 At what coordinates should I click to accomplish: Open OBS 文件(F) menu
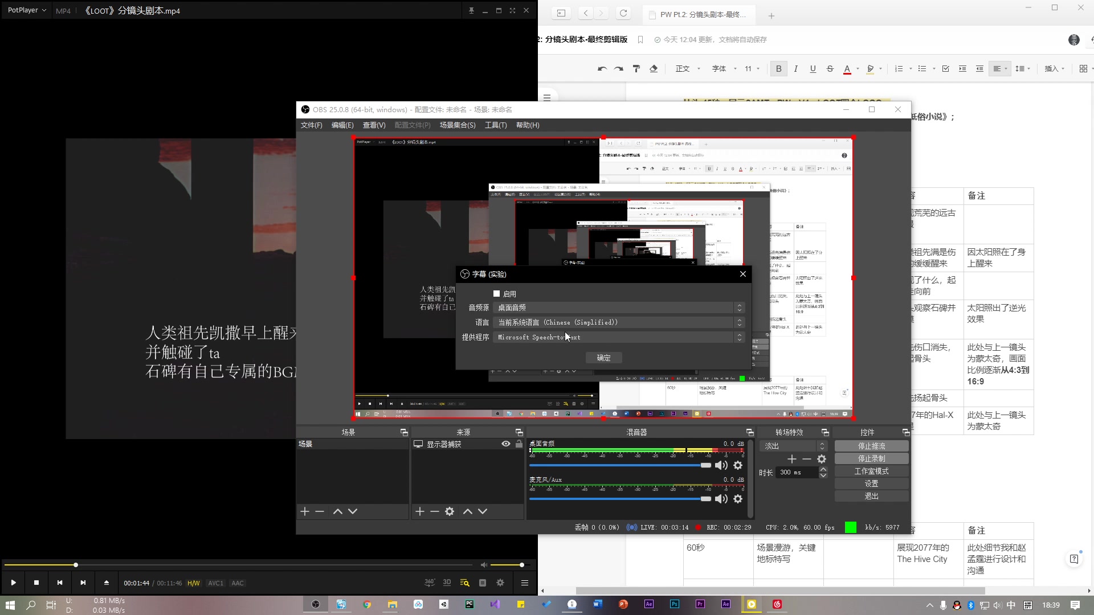point(311,125)
